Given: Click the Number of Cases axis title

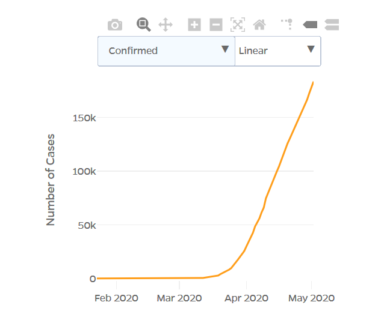Looking at the screenshot, I should (x=51, y=180).
